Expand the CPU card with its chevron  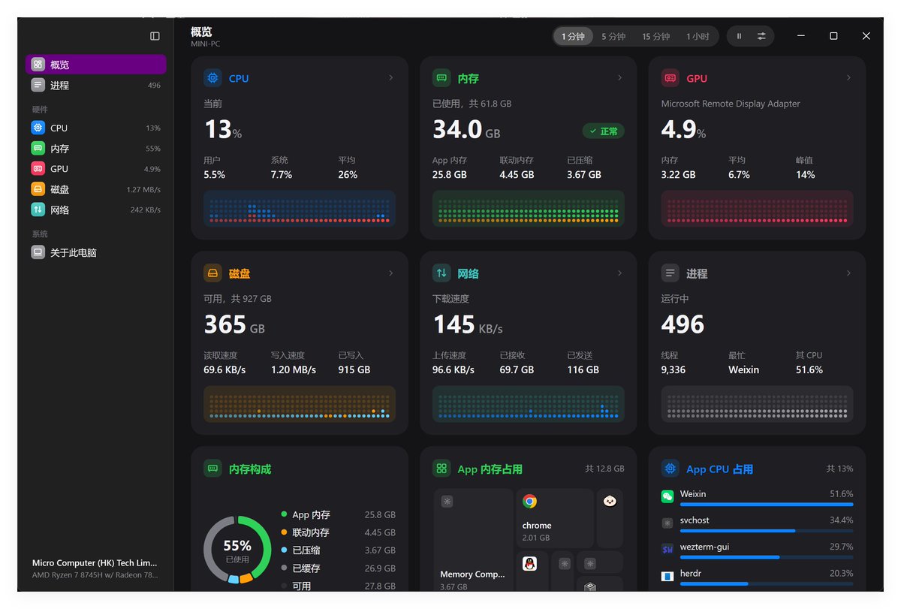(x=391, y=78)
